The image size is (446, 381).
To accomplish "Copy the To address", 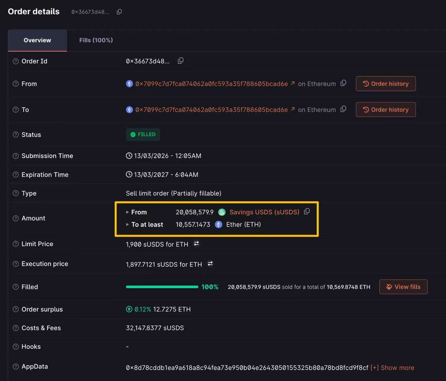I will tap(343, 109).
